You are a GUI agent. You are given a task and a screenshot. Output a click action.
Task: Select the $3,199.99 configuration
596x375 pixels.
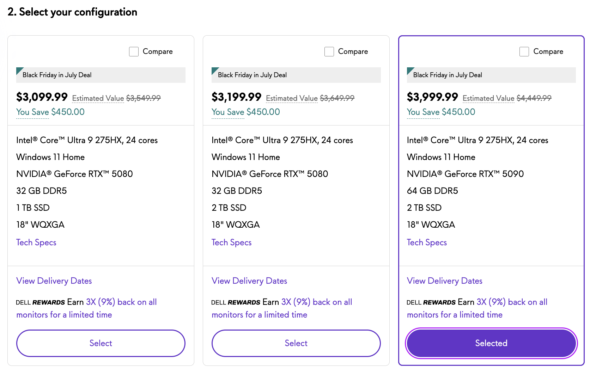296,343
